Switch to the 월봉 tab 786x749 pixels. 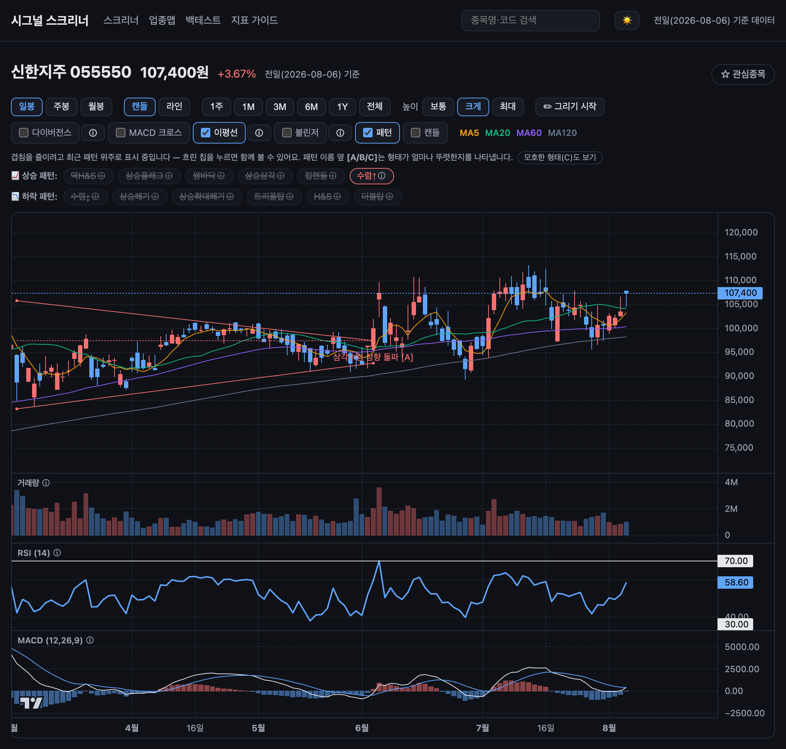(x=96, y=107)
